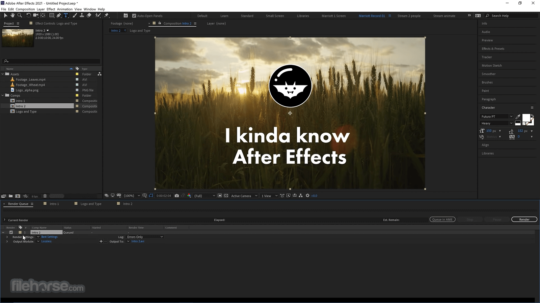Image resolution: width=540 pixels, height=303 pixels.
Task: Select the Rectangle shape tool
Action: tap(52, 15)
